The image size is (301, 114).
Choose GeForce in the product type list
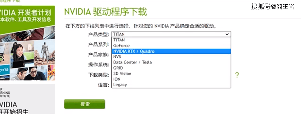[171, 46]
